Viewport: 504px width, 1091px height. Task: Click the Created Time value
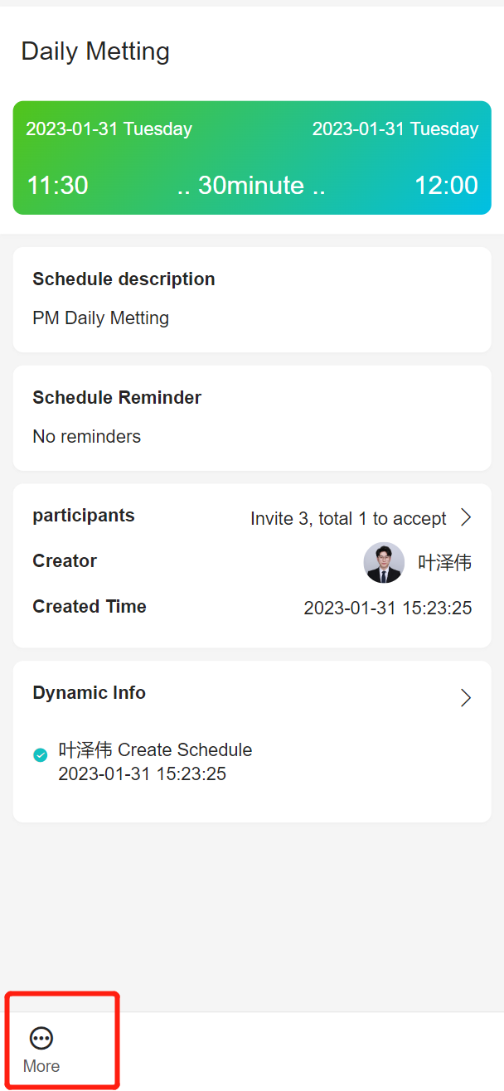[x=388, y=609]
